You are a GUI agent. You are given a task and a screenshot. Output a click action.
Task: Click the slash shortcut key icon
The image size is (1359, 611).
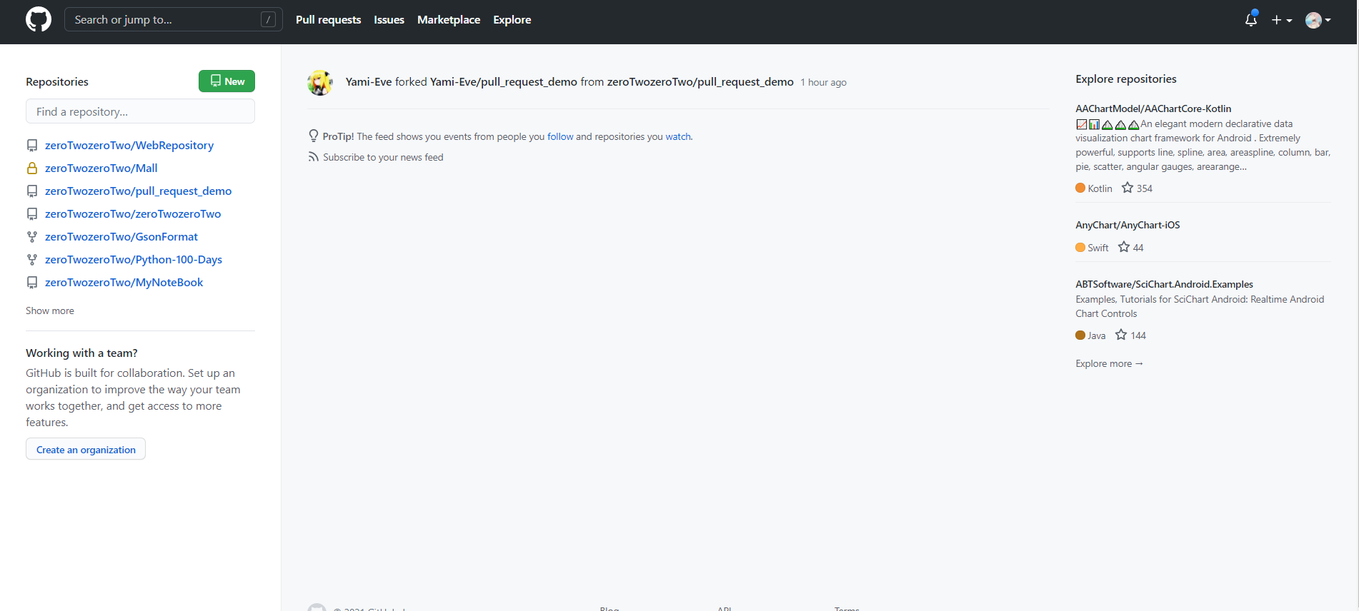pos(268,19)
